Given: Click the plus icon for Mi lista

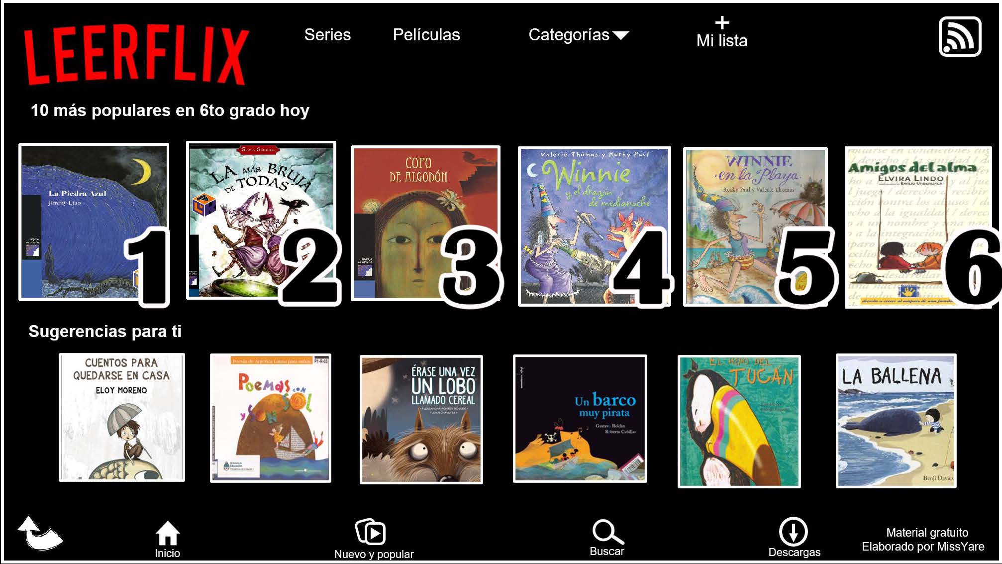Looking at the screenshot, I should point(722,22).
